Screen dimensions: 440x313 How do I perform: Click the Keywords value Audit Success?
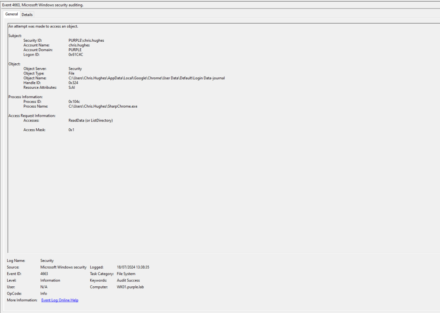(x=128, y=280)
